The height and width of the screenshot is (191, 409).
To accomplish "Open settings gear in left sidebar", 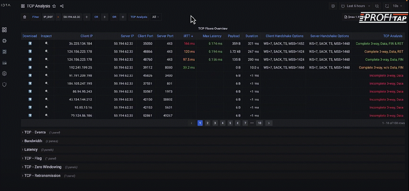I will (x=4, y=74).
